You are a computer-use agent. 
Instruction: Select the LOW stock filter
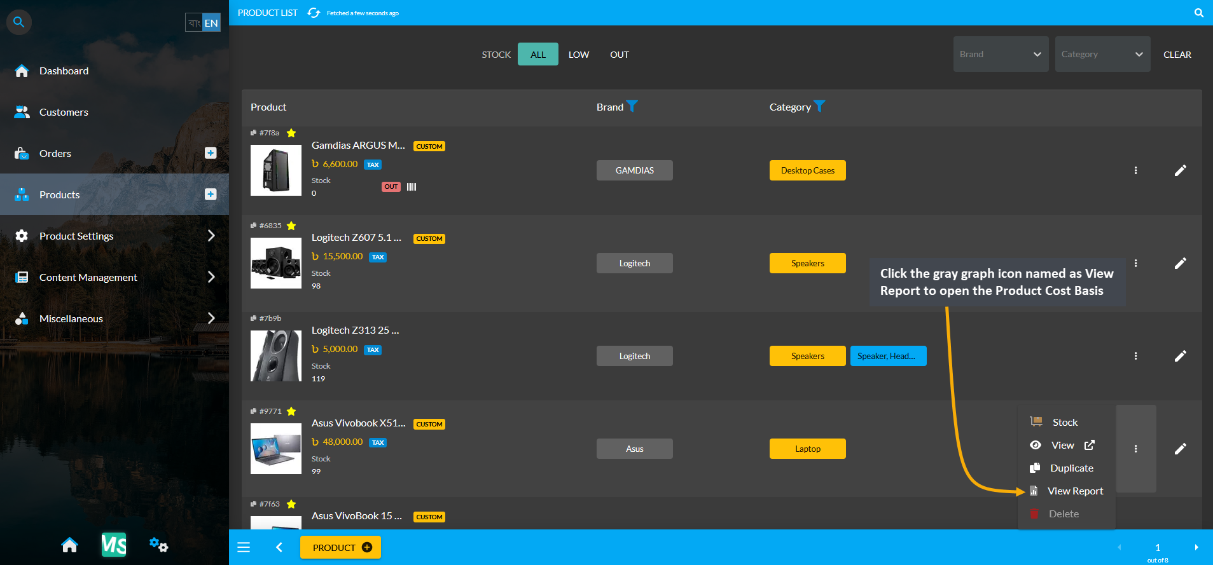pyautogui.click(x=579, y=54)
